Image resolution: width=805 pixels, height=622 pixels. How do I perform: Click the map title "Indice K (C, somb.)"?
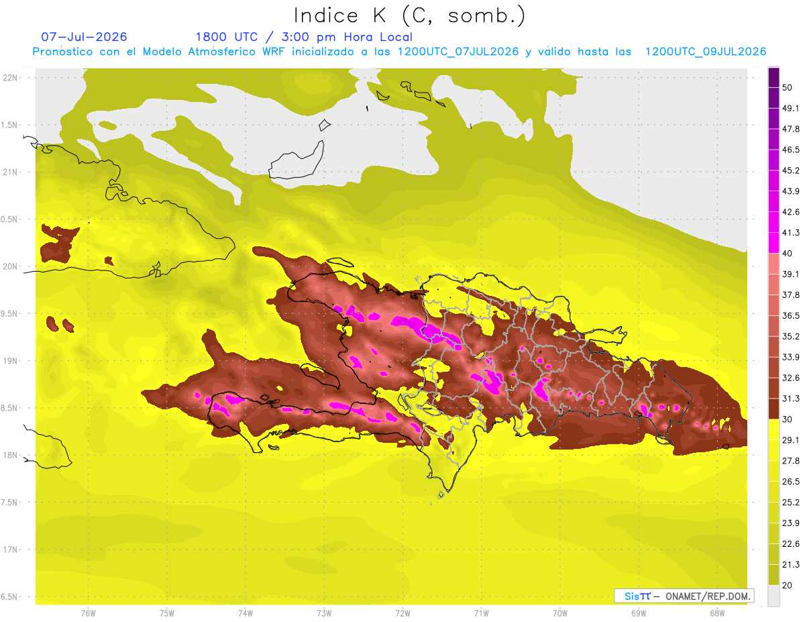[410, 15]
